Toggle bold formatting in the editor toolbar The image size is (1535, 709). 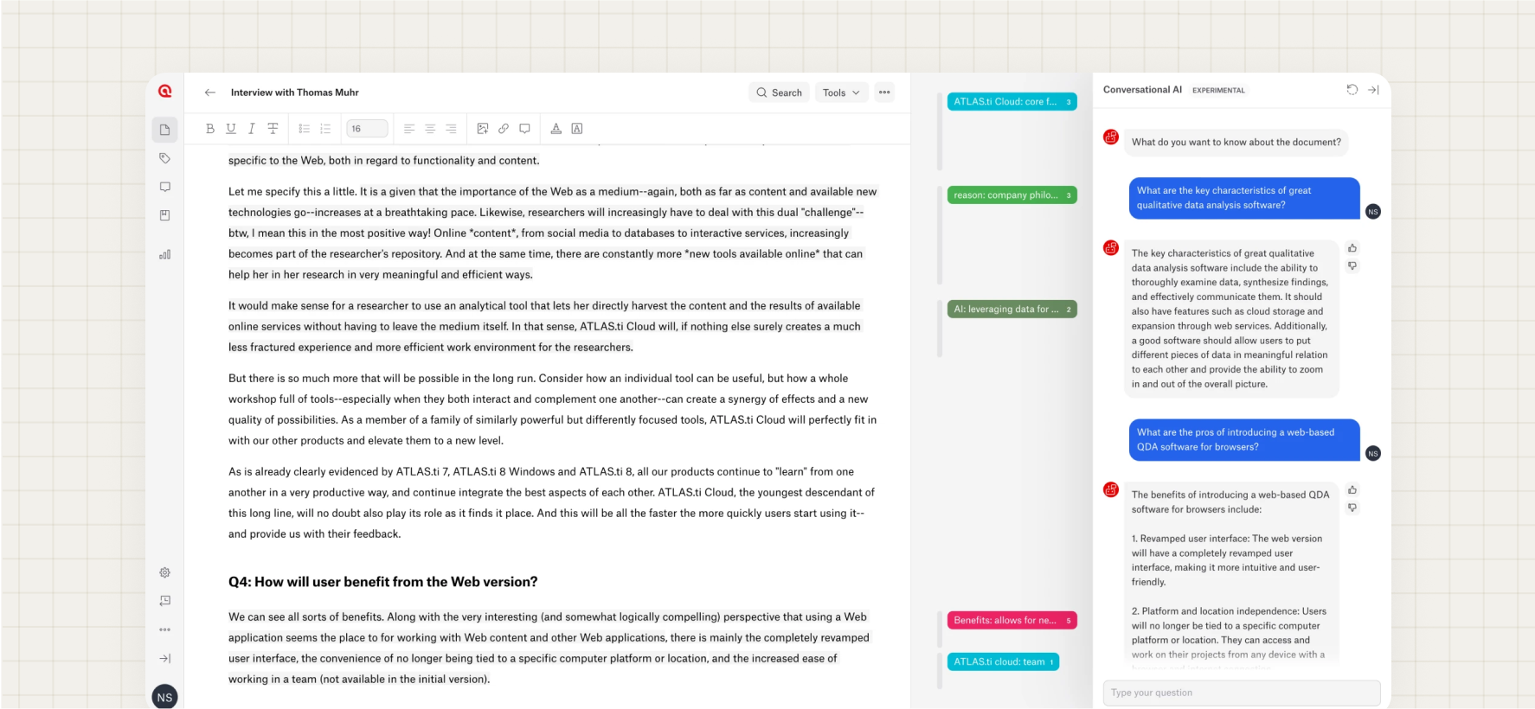209,129
